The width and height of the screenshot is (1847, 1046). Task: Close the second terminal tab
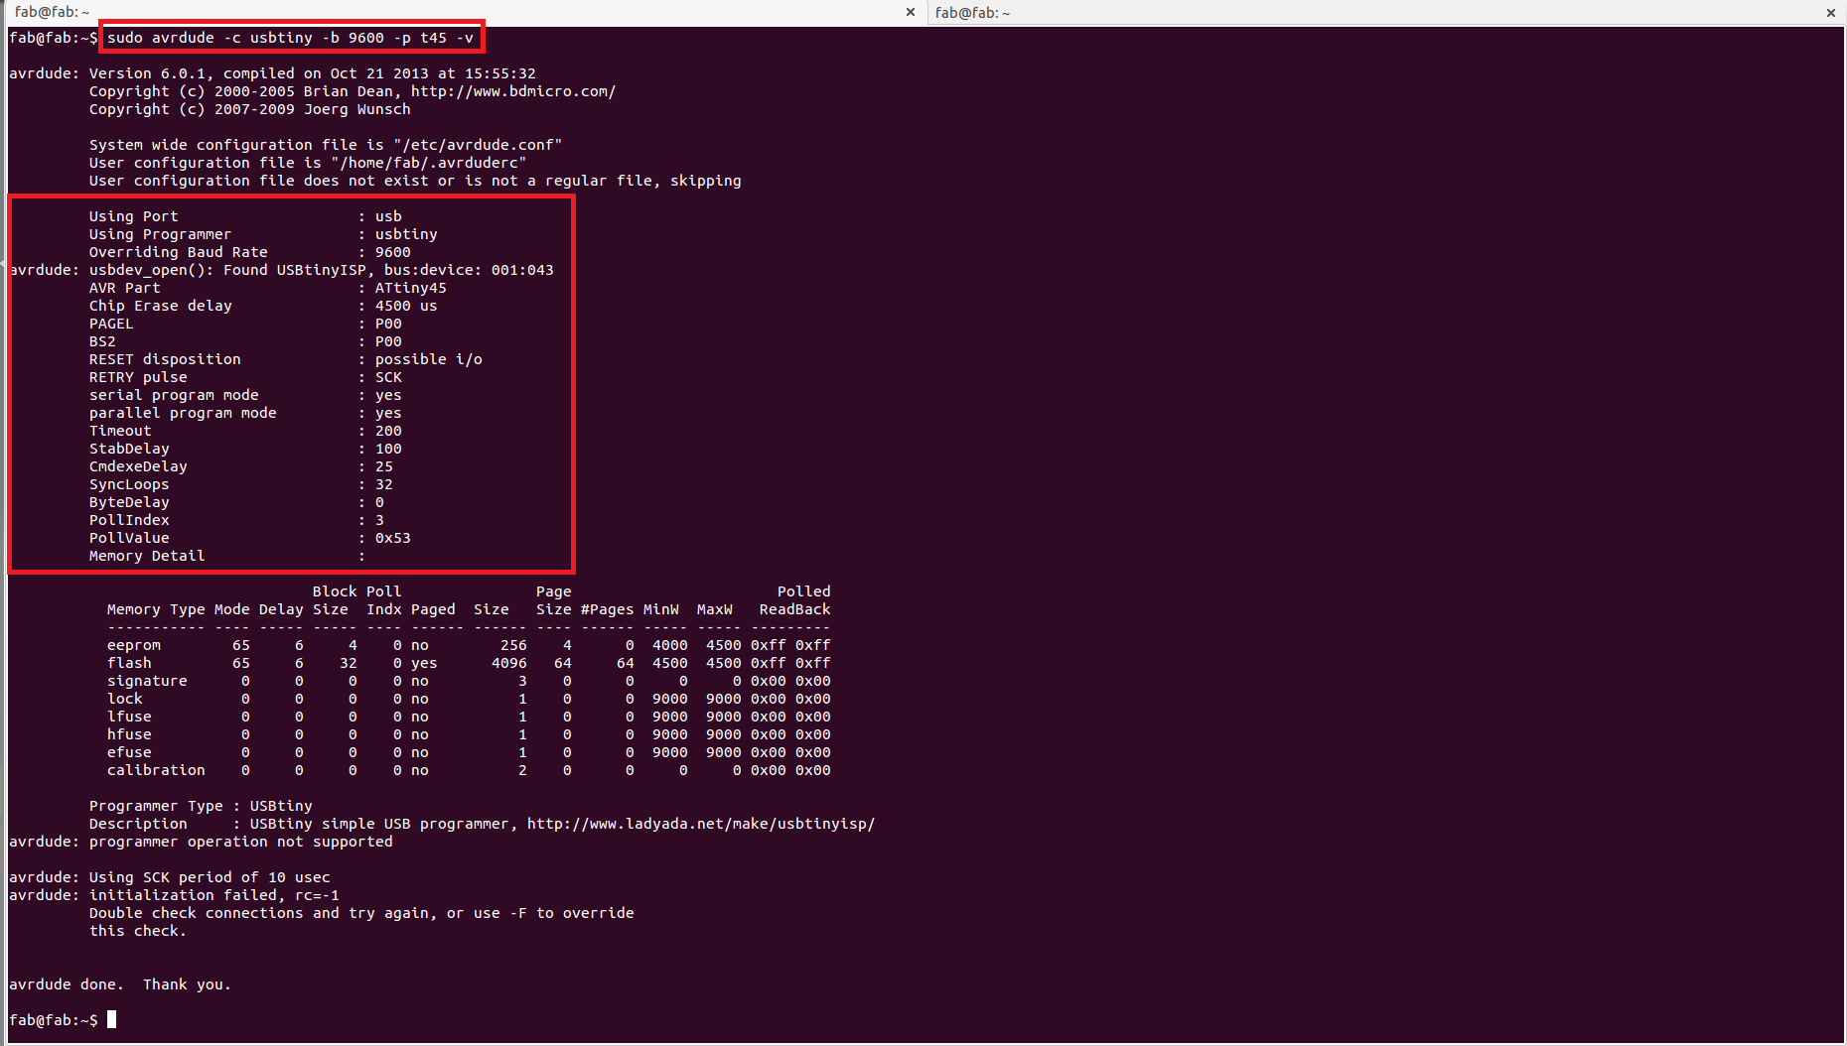coord(1830,12)
